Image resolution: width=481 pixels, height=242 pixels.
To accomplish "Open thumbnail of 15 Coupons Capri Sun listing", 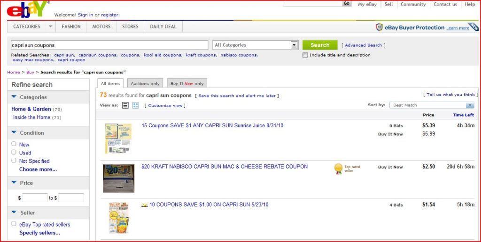I will click(x=118, y=139).
